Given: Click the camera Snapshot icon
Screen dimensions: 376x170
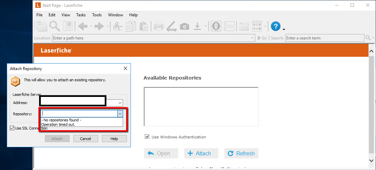Looking at the screenshot, I should point(185,27).
